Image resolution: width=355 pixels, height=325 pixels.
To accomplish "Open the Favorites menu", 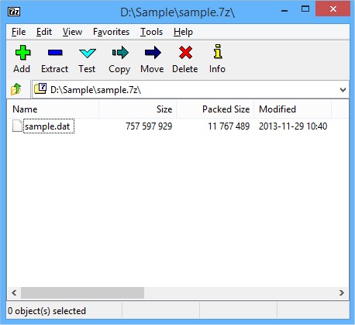I will pyautogui.click(x=111, y=32).
